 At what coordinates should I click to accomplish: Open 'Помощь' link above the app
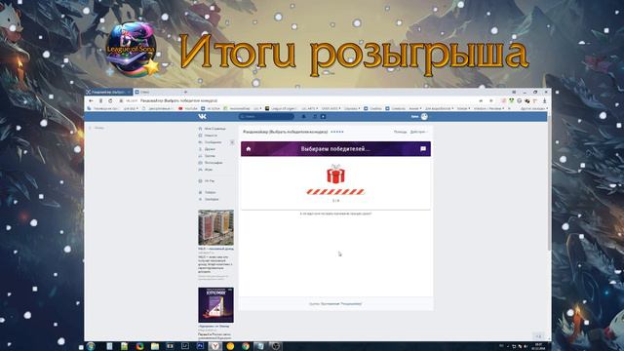click(x=400, y=132)
